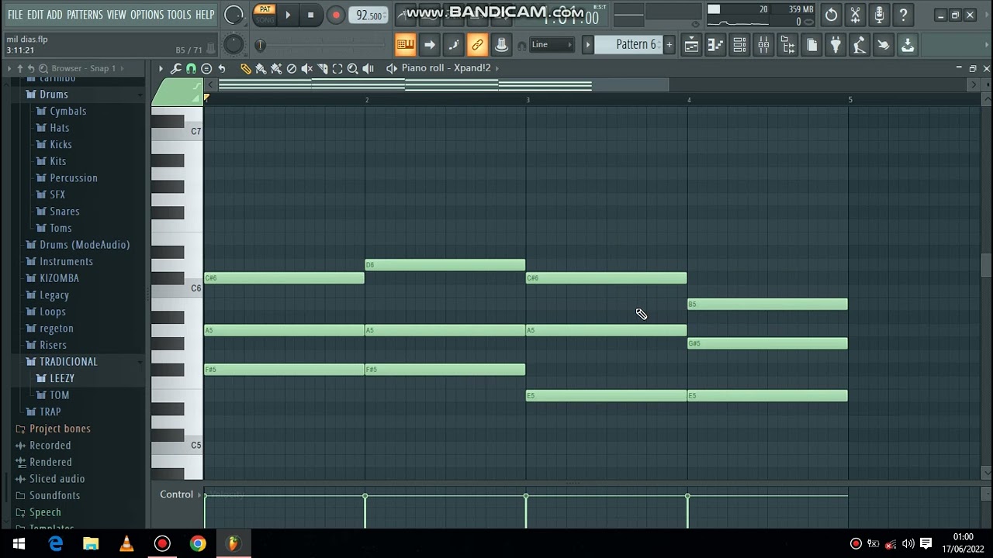Viewport: 993px width, 558px height.
Task: Adjust the master pitch knob
Action: [234, 45]
